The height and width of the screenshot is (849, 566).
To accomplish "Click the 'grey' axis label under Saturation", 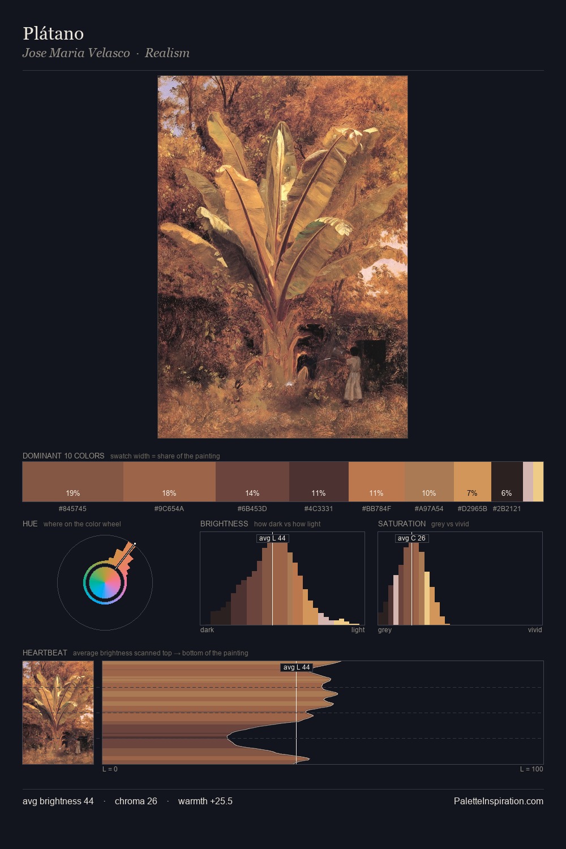I will tap(385, 630).
